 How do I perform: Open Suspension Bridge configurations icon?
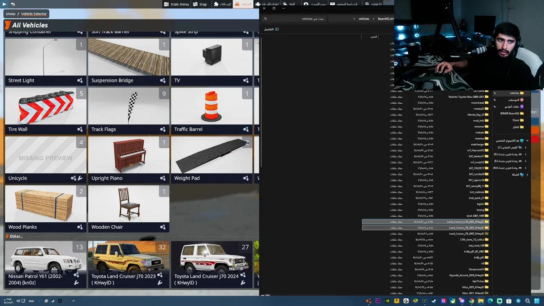click(162, 80)
